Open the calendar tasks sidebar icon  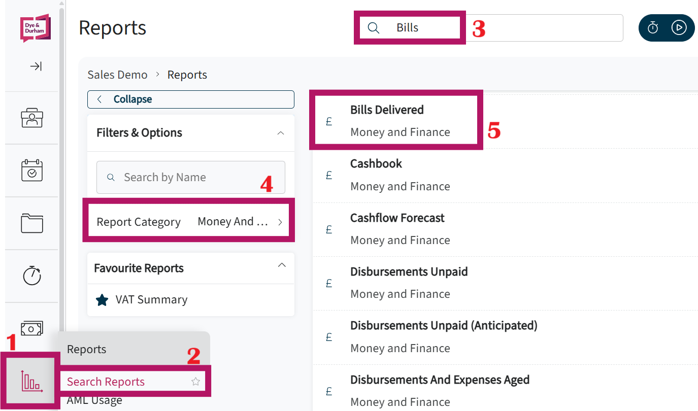click(32, 170)
